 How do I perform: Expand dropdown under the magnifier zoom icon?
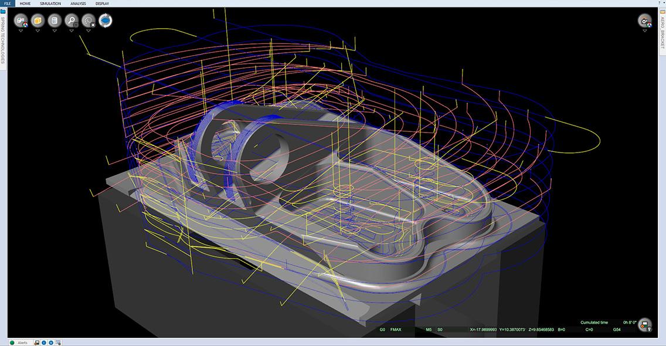72,31
